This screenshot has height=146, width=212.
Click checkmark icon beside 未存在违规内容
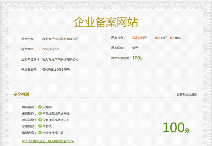pyautogui.click(x=40, y=133)
